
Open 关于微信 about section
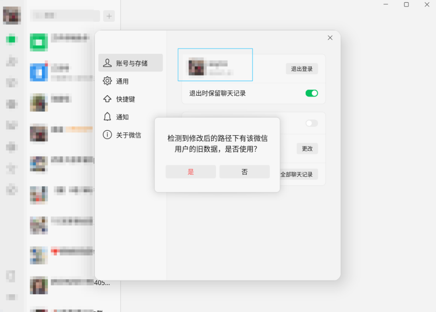(x=130, y=135)
